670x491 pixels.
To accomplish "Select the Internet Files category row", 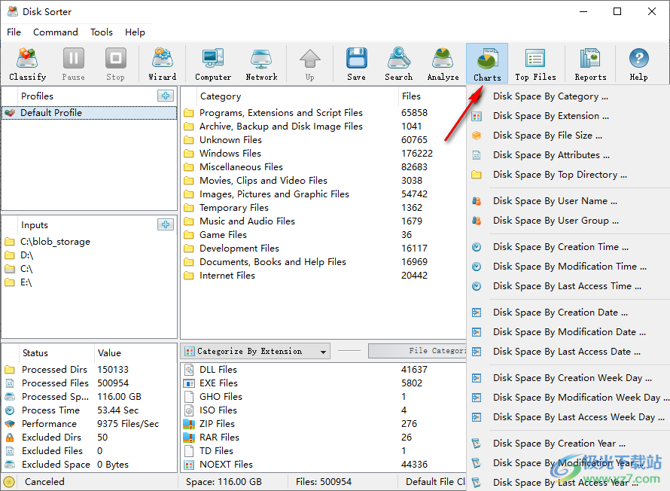I will [323, 276].
